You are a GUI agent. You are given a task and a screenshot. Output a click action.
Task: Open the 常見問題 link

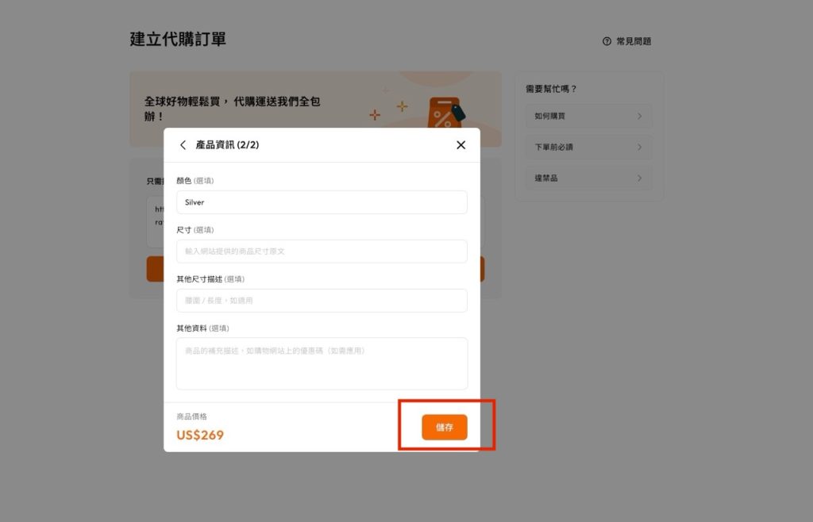point(633,41)
